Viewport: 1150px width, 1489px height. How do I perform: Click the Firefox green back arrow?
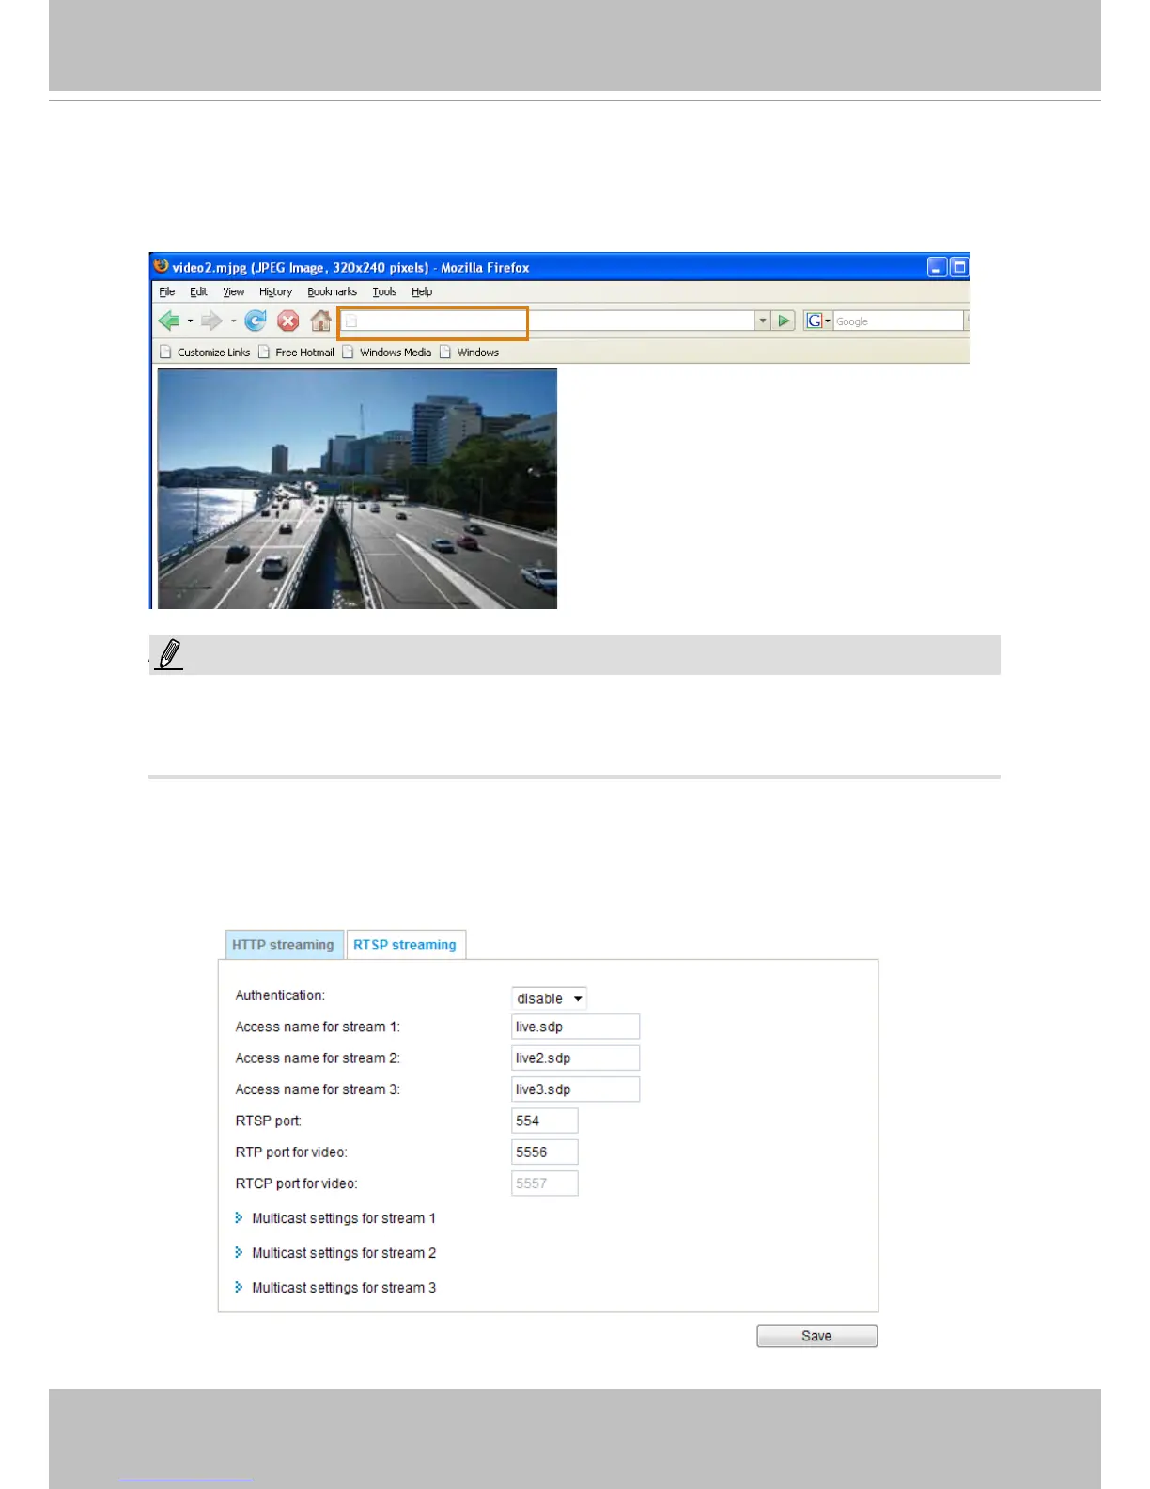click(x=169, y=321)
